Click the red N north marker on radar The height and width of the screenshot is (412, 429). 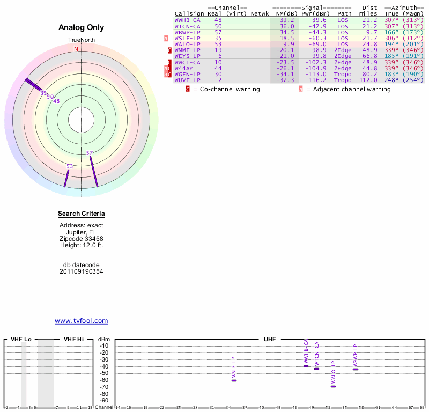(76, 49)
